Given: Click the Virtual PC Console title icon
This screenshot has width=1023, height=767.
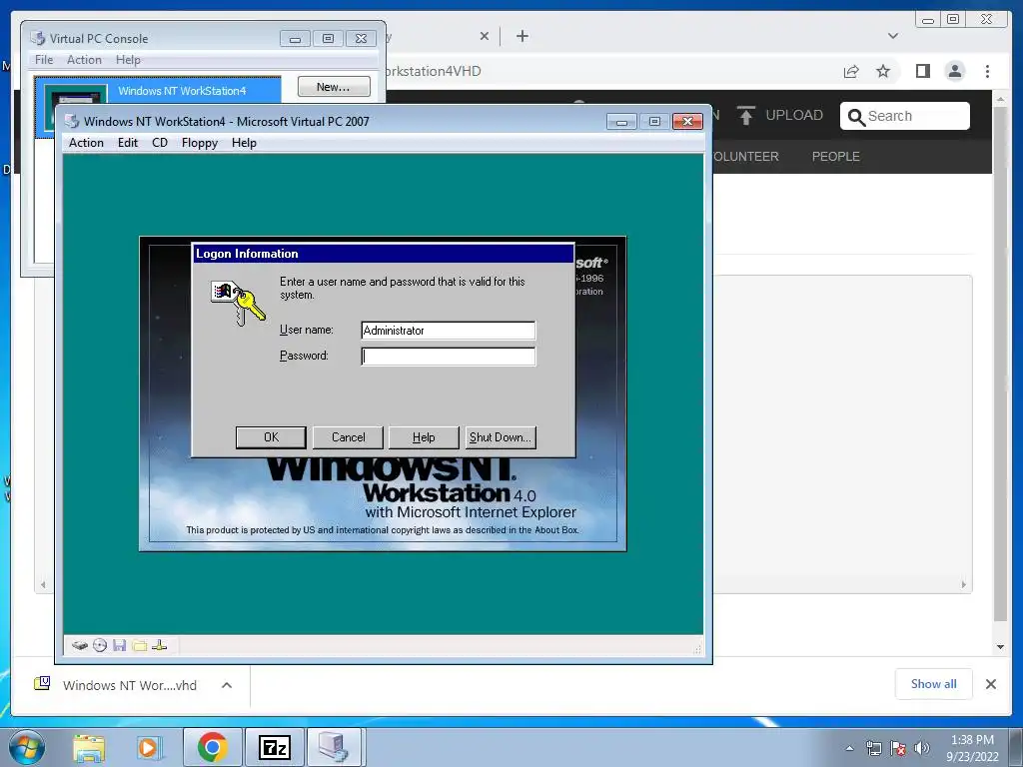Looking at the screenshot, I should click(38, 38).
